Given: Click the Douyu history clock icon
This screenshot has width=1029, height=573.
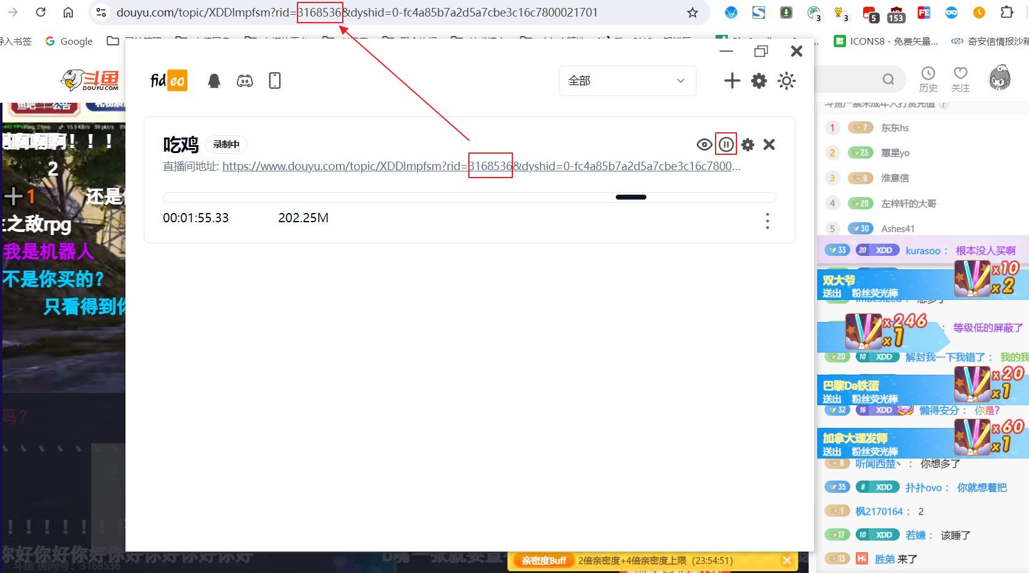Looking at the screenshot, I should tap(928, 79).
